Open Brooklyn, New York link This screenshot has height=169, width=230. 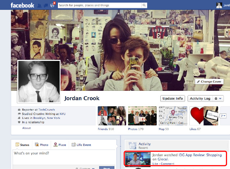click(47, 118)
